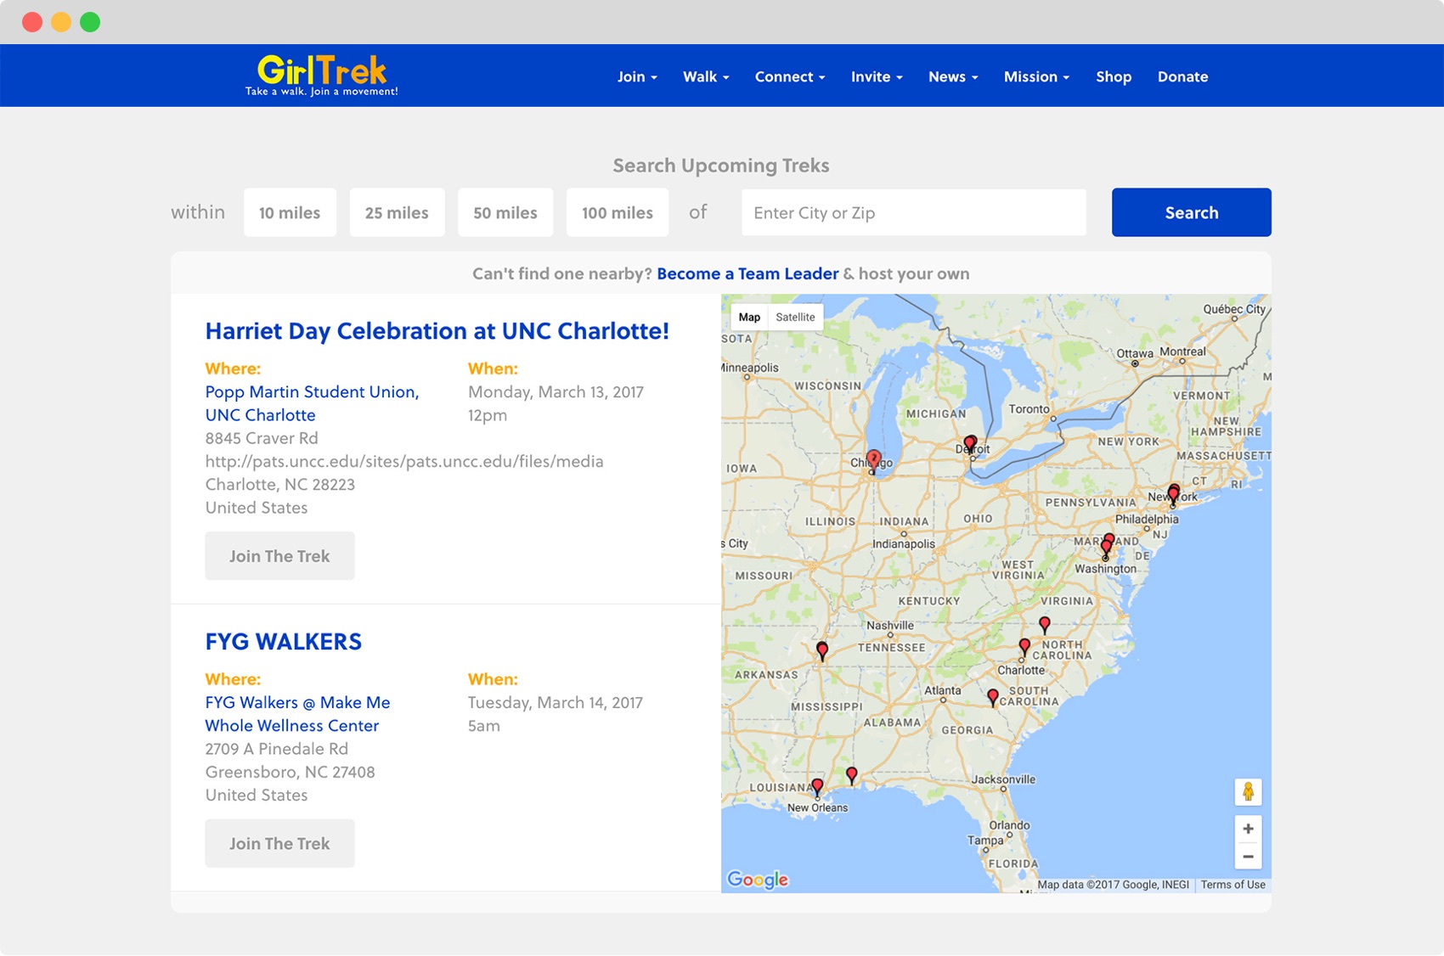The image size is (1444, 956).
Task: Click the New York map pin
Action: 1173,494
